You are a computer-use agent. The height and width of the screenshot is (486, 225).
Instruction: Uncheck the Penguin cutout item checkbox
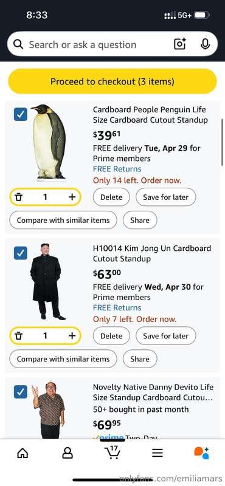point(21,114)
